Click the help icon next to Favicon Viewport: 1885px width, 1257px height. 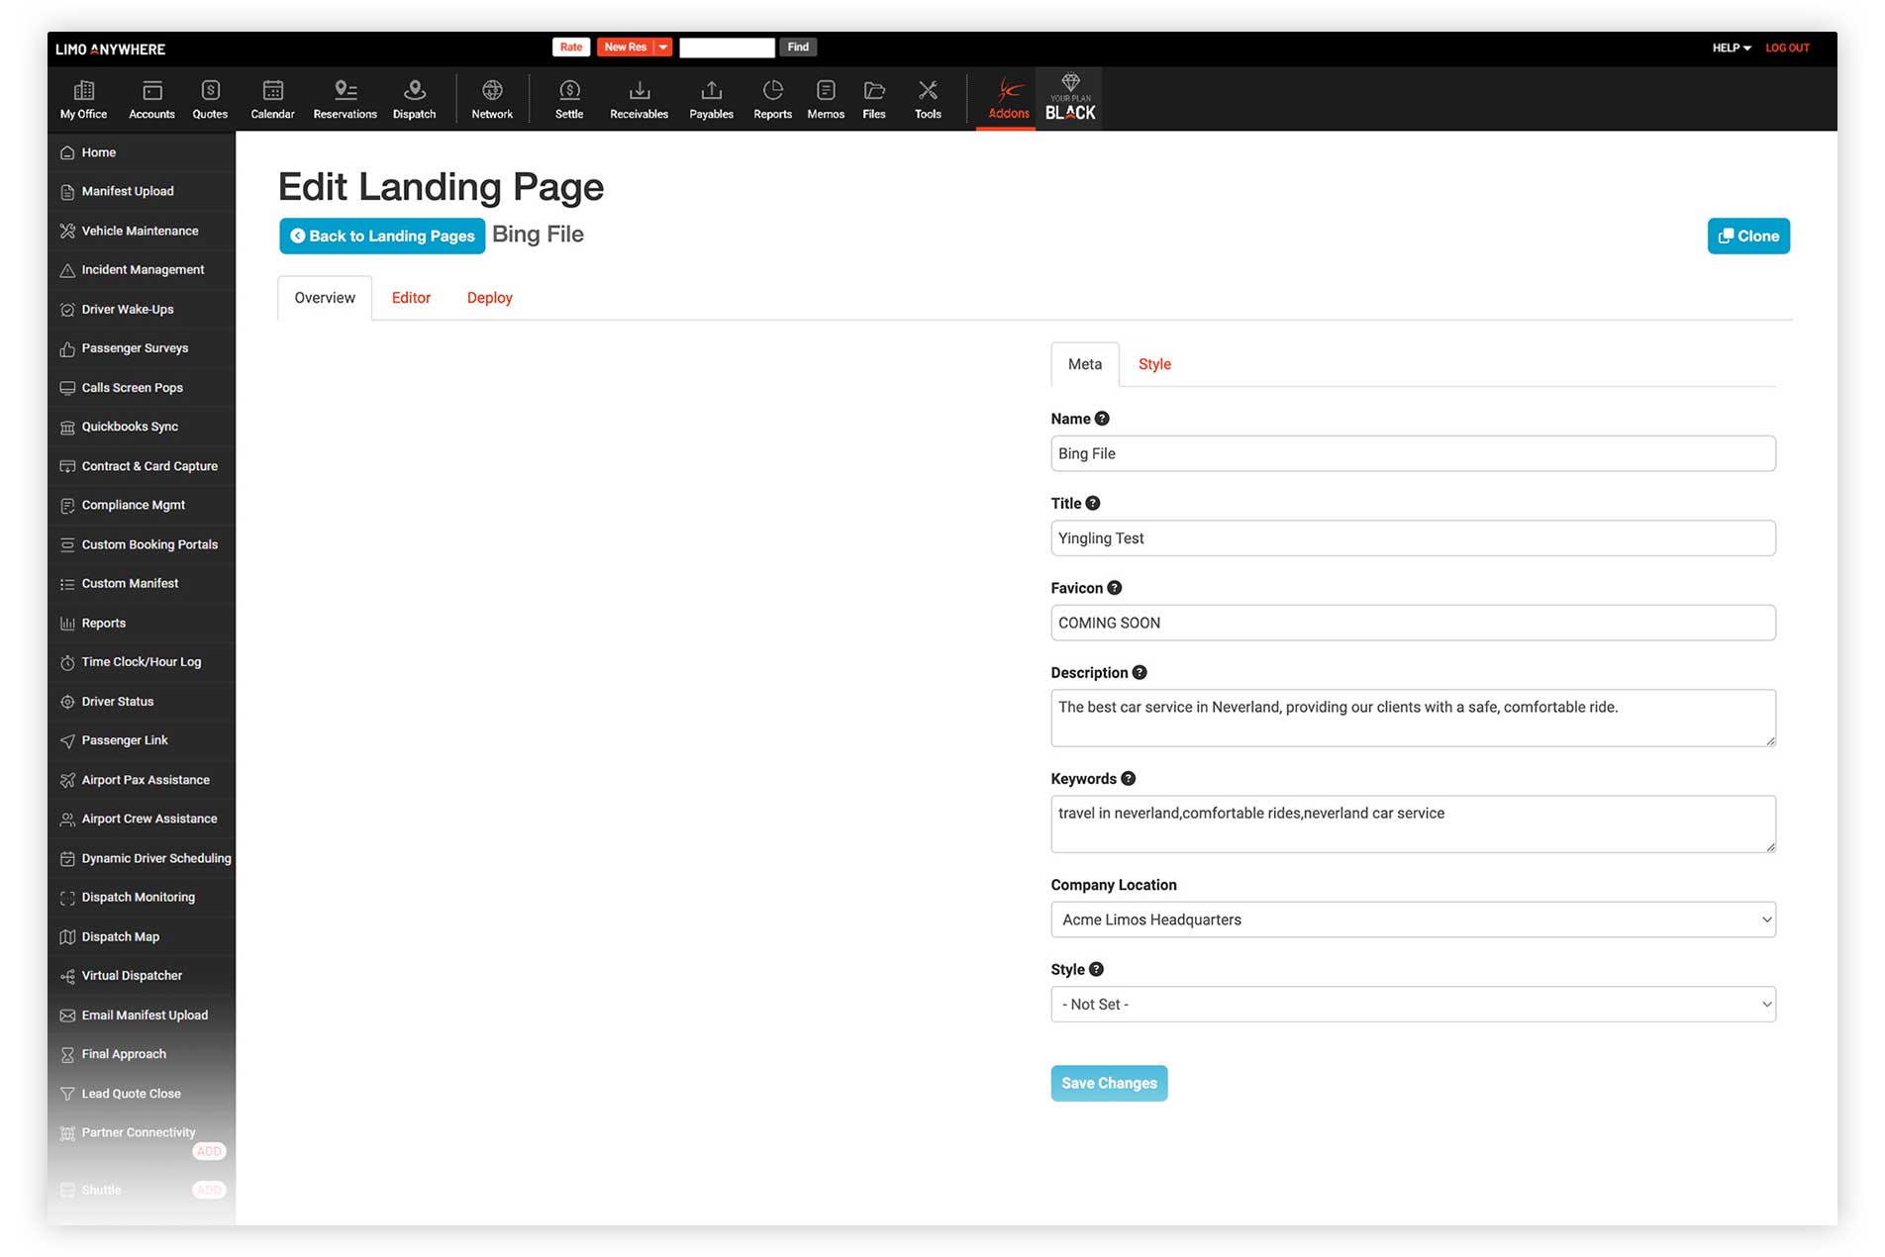click(x=1115, y=588)
